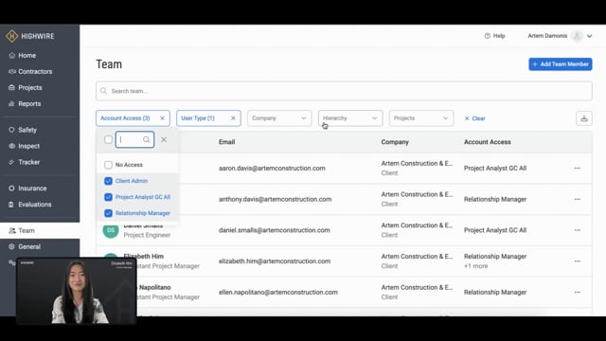Open the Account Access (3) filter
The image size is (606, 341).
click(x=125, y=118)
